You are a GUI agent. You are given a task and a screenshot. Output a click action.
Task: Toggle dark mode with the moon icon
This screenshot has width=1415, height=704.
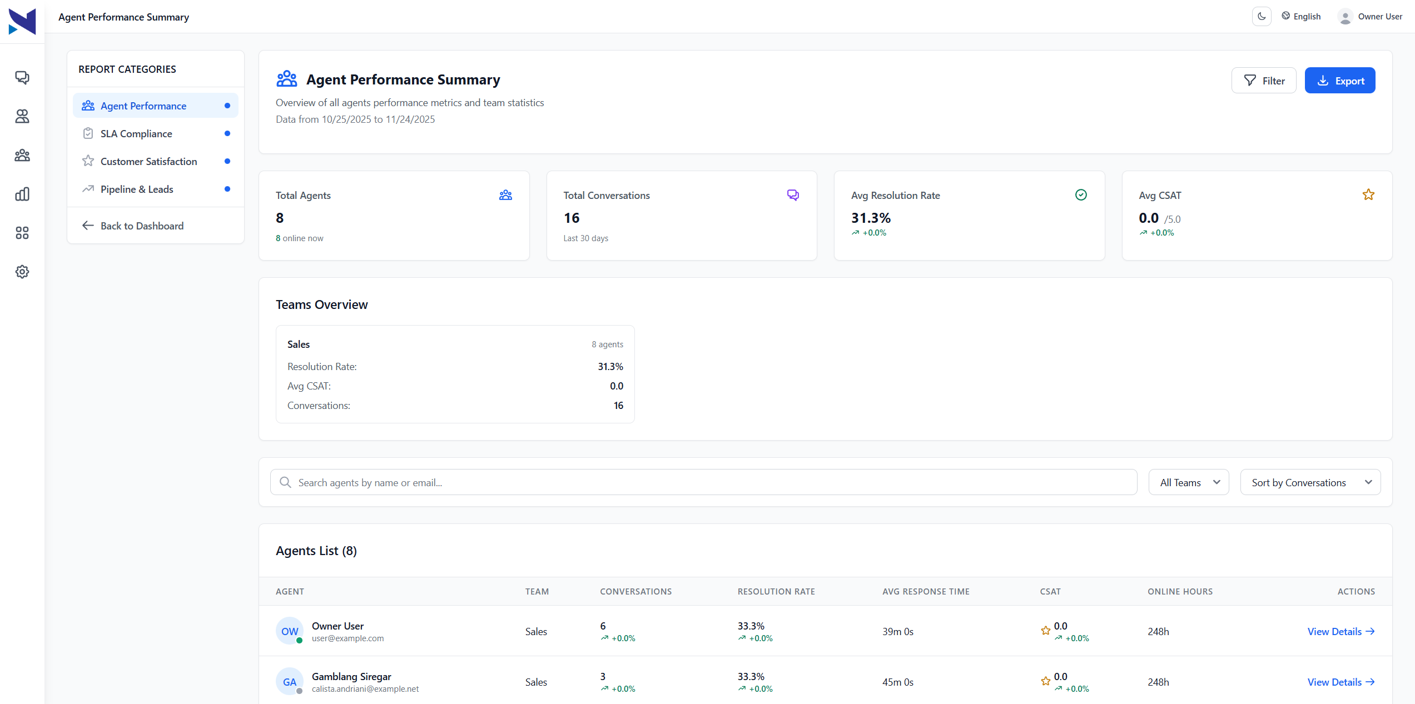[x=1262, y=17]
